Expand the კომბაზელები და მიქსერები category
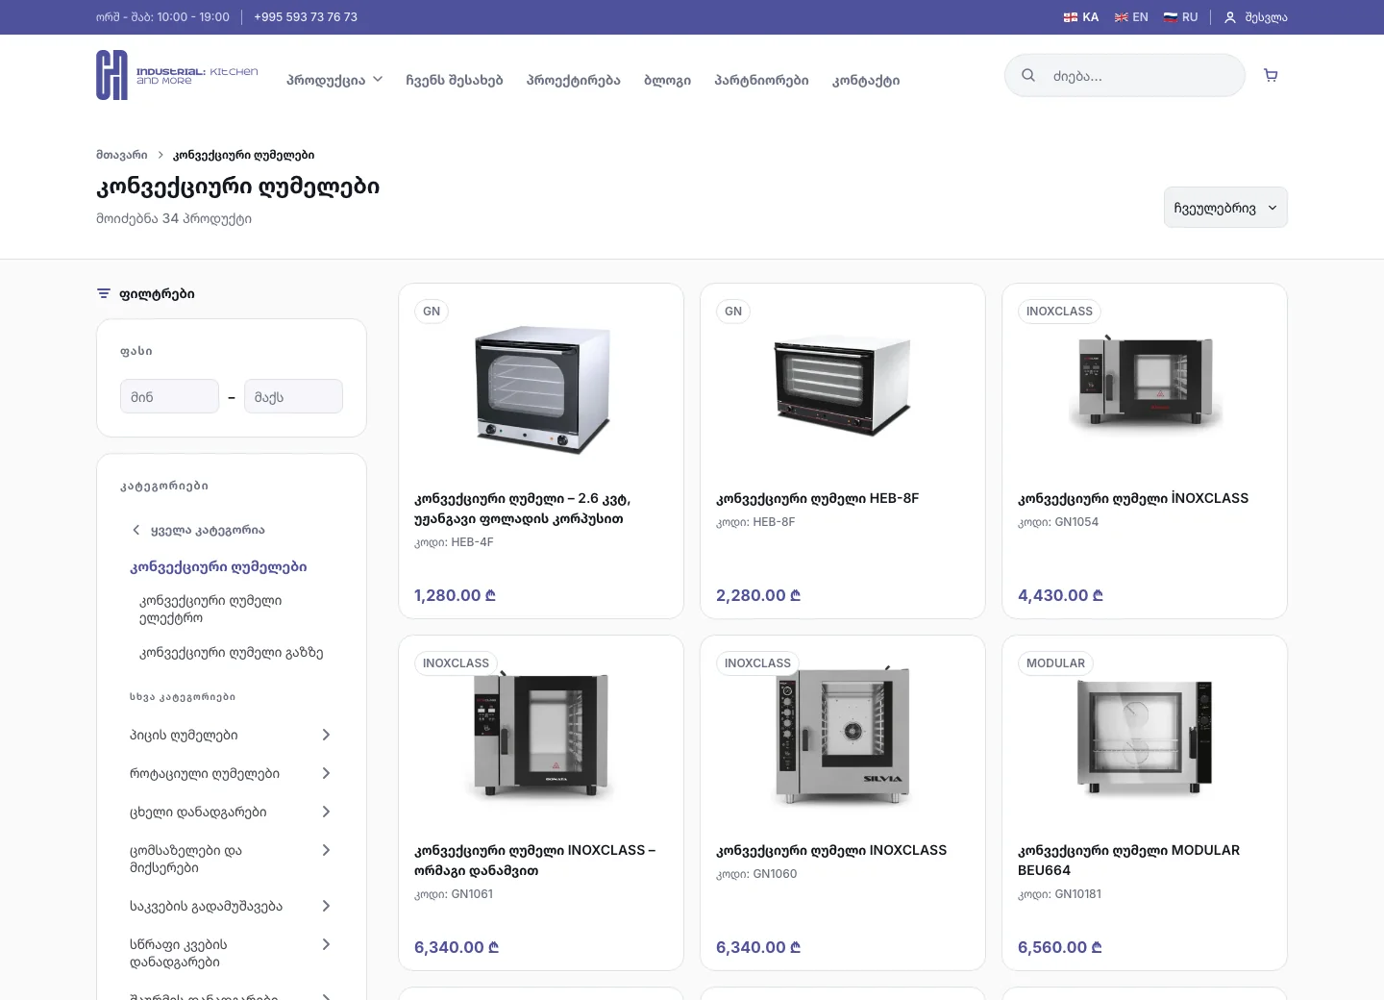The height and width of the screenshot is (1000, 1384). tap(326, 850)
